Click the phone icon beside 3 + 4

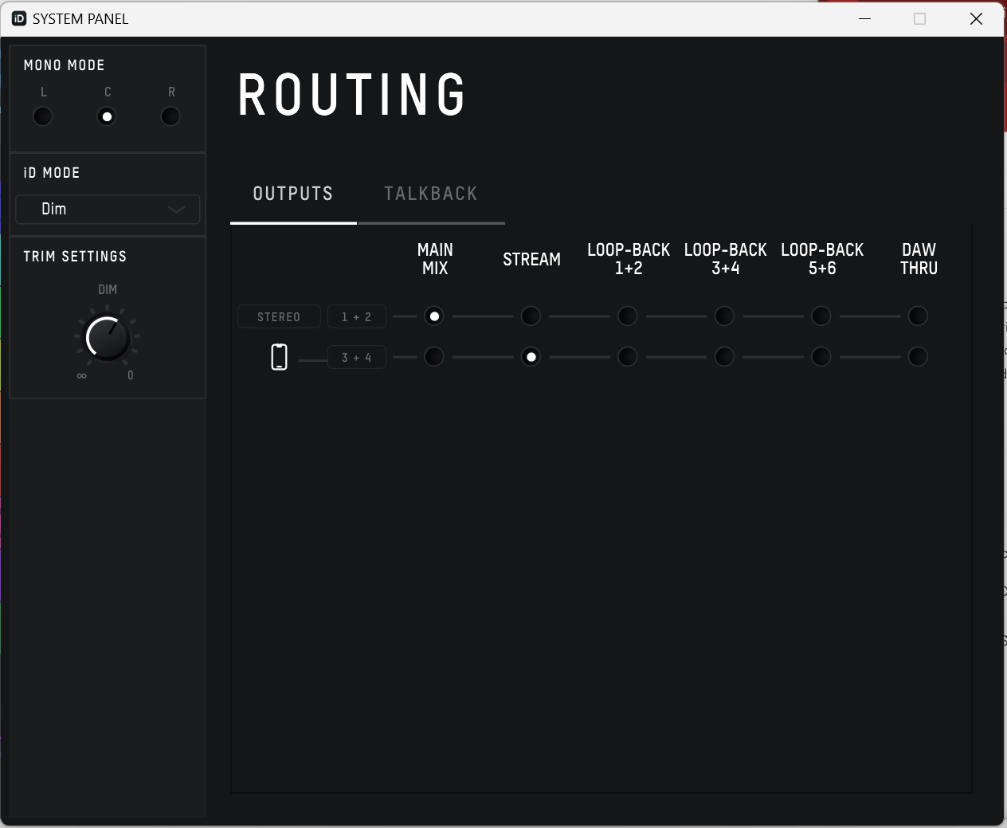click(279, 356)
